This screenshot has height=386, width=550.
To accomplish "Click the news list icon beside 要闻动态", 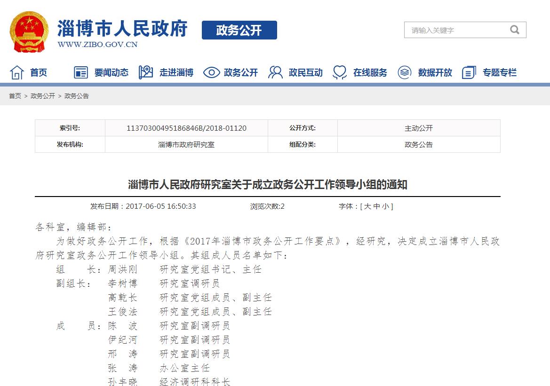I will tap(81, 72).
